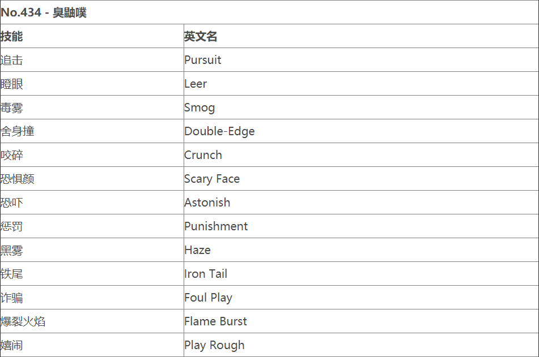Select the Smog table cell
Viewport: 539px width, 357px height.
(x=200, y=107)
